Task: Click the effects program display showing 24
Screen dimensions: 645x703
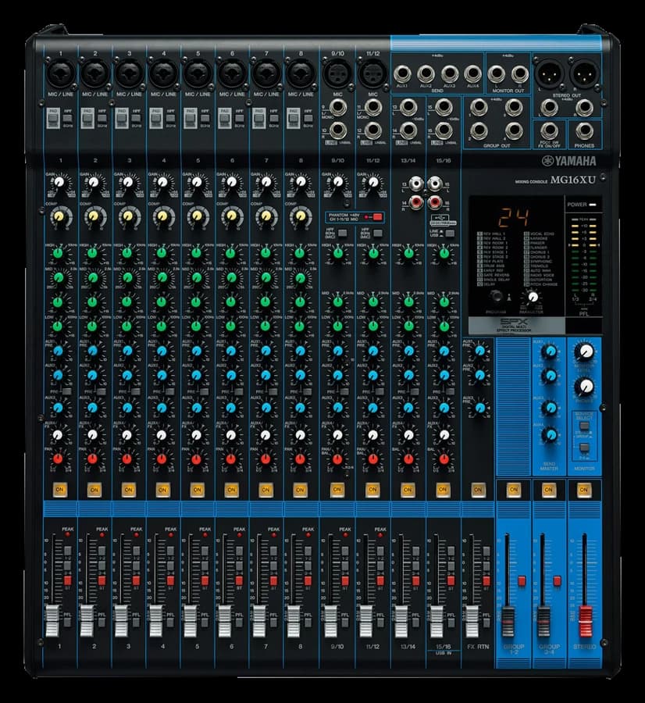Action: point(514,217)
